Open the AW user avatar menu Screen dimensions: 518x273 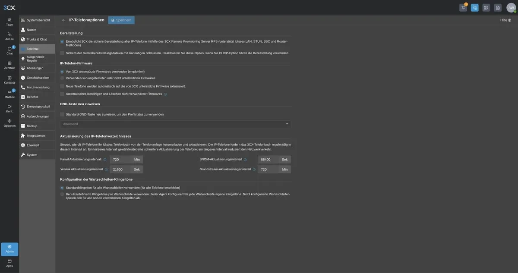click(511, 7)
